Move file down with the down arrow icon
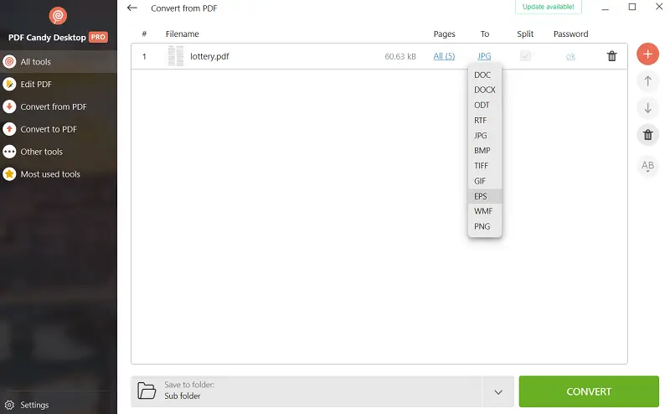The height and width of the screenshot is (414, 670). (647, 108)
